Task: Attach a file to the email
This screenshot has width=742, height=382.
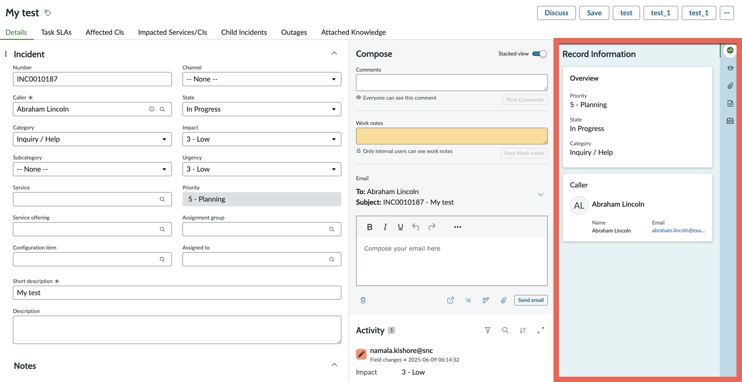Action: point(504,300)
